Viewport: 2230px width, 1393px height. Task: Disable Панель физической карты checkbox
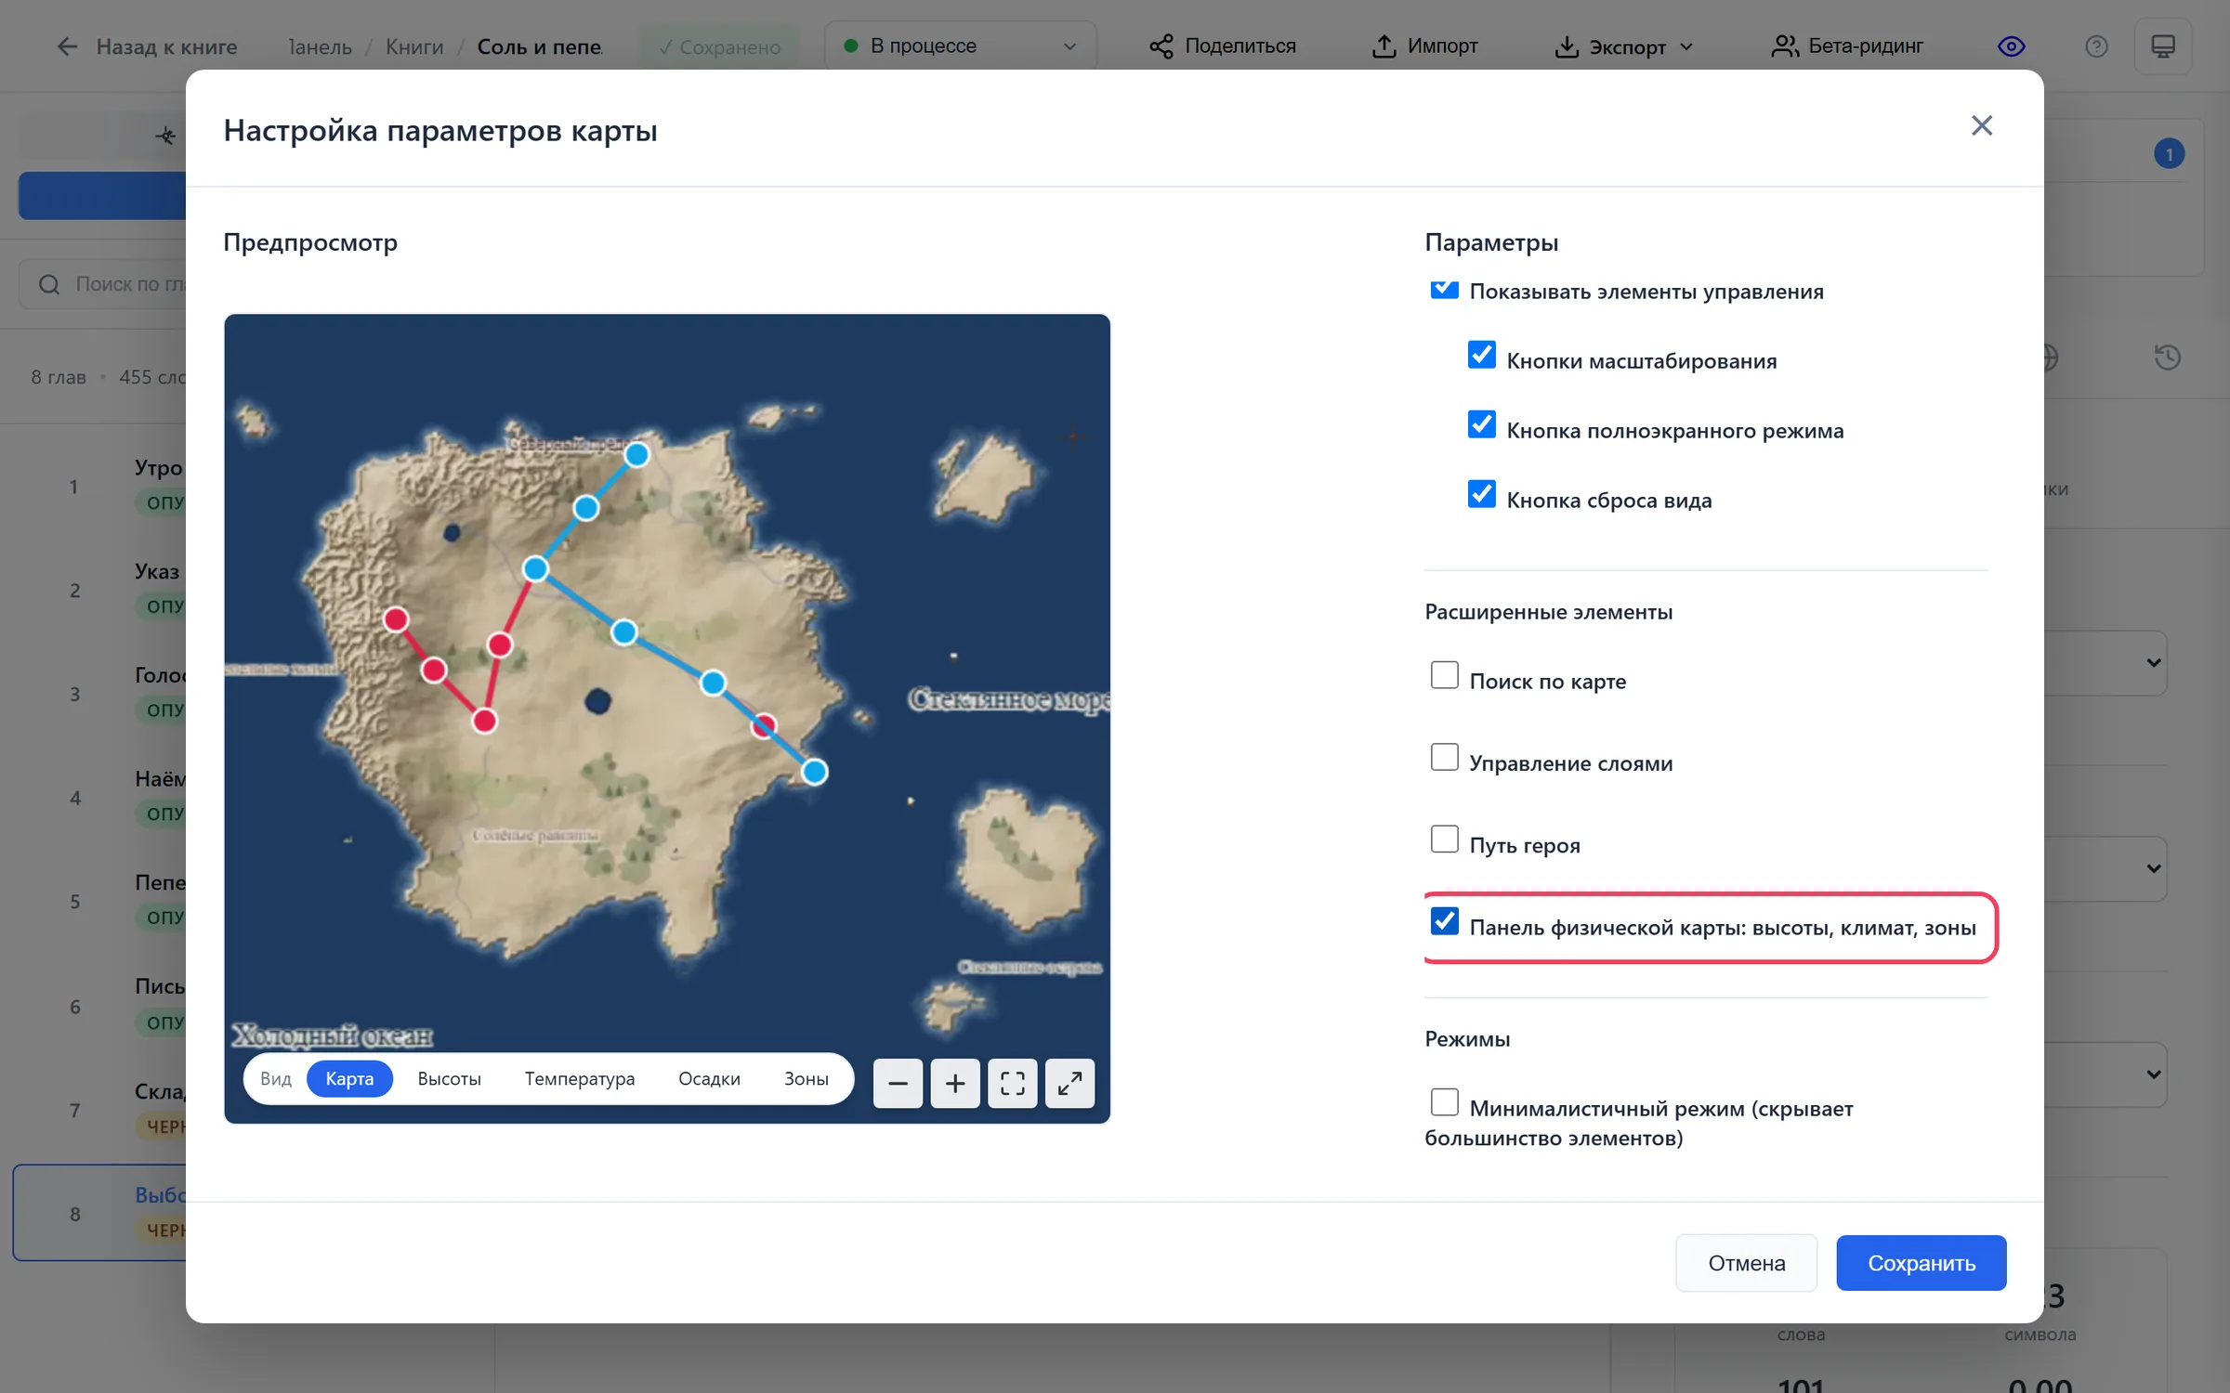[x=1444, y=921]
